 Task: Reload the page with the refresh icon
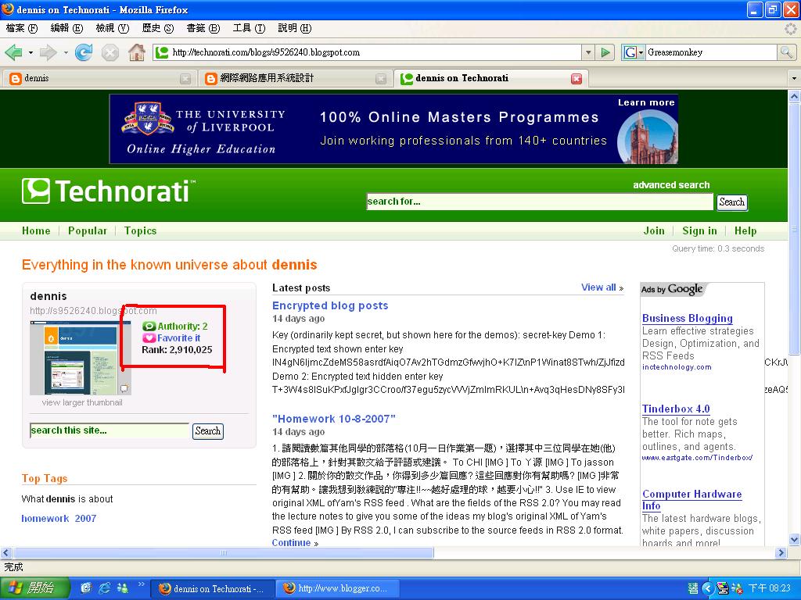(x=84, y=52)
